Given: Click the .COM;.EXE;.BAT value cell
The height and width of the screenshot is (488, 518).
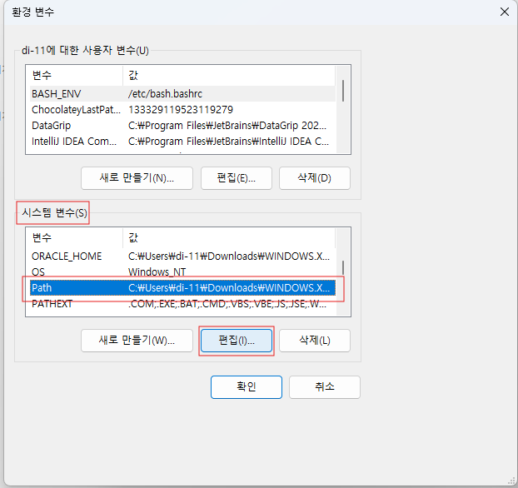Looking at the screenshot, I should 227,304.
